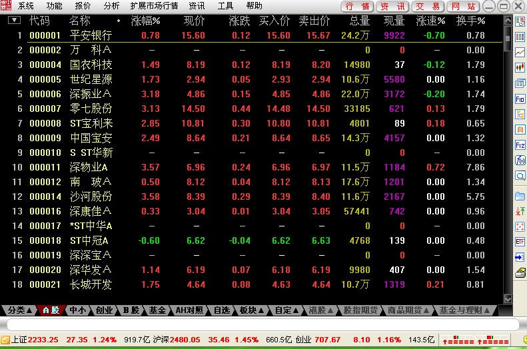
Task: Open the blue folder icon in sidebar
Action: coord(520,196)
